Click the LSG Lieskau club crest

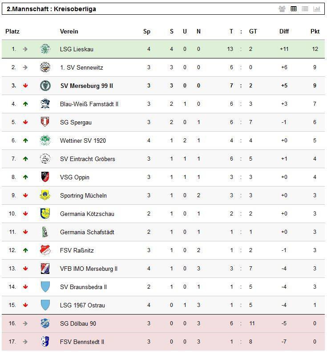click(45, 49)
